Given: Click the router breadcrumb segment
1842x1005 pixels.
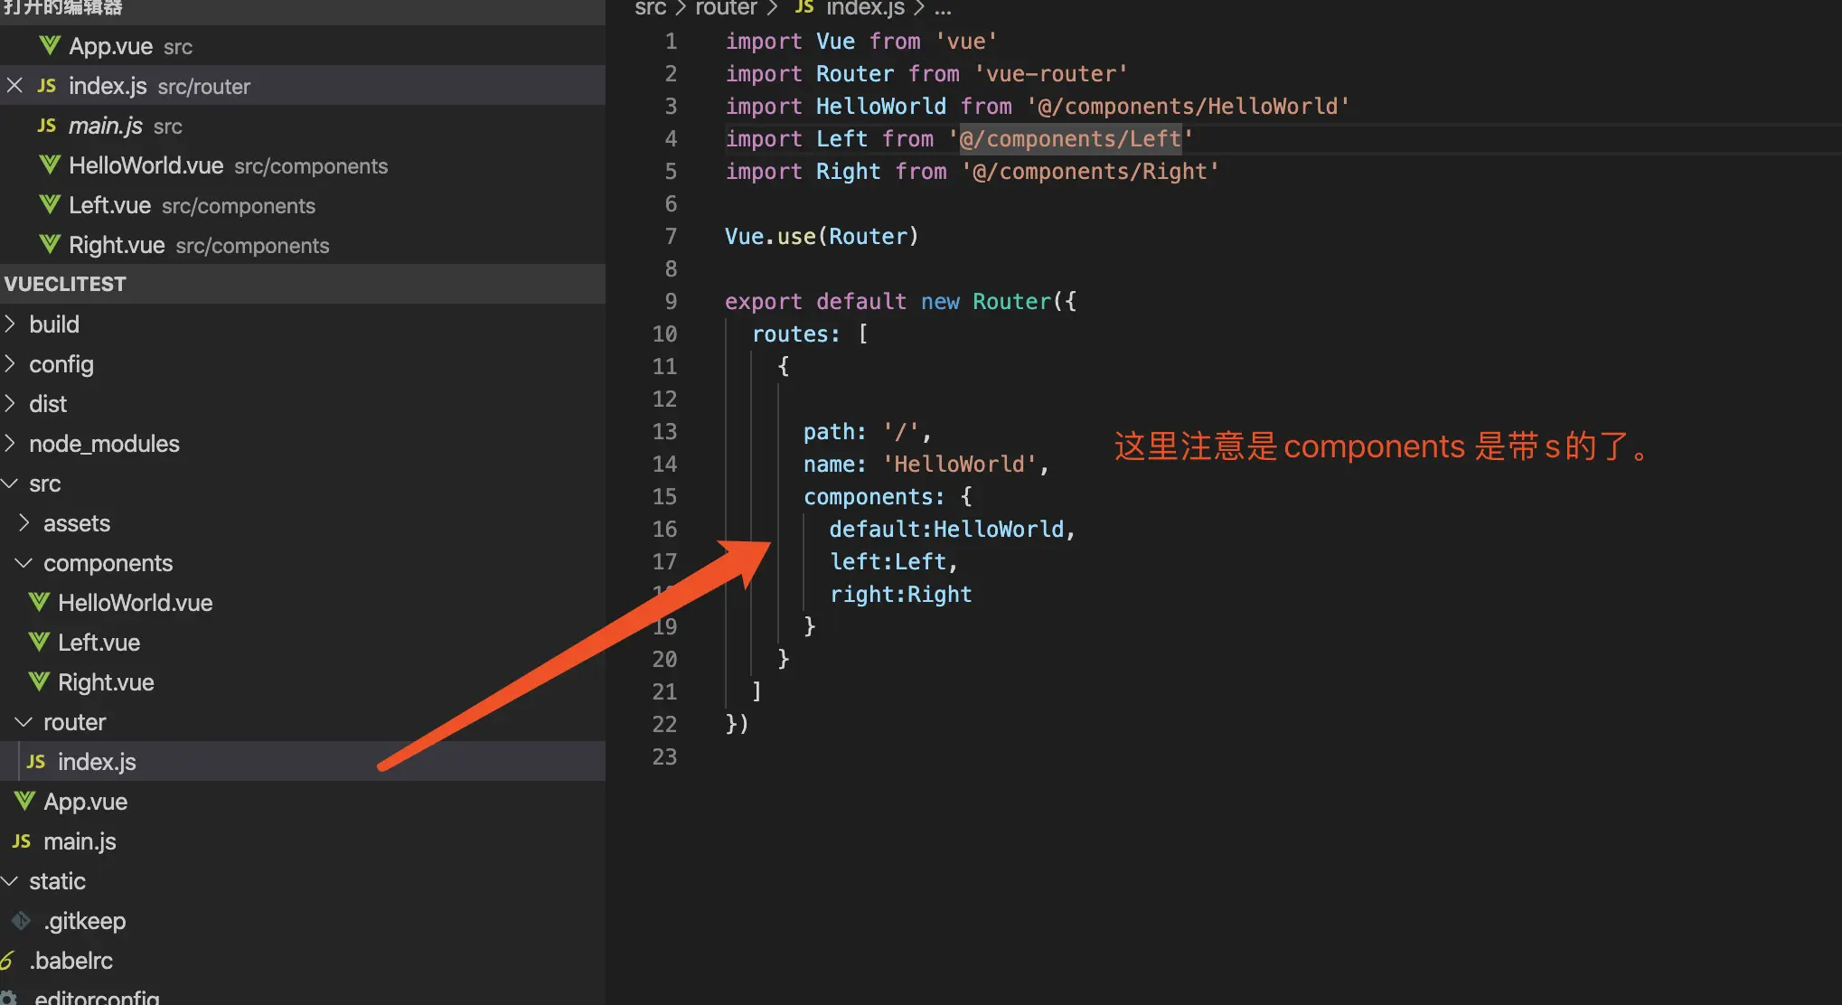Looking at the screenshot, I should coord(726,8).
